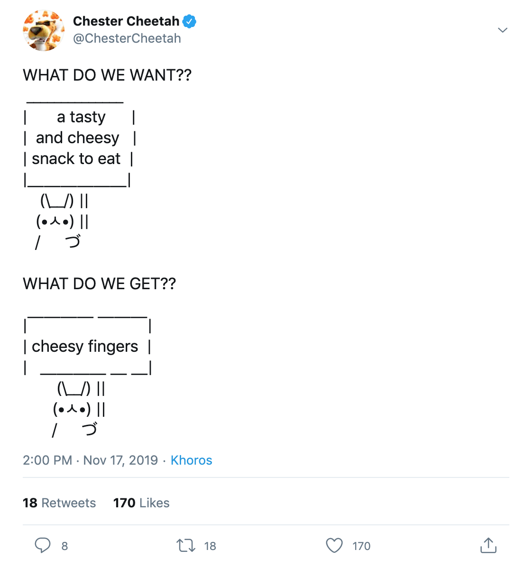The image size is (516, 568).
Task: Open tweet options chevron menu
Action: coord(502,30)
